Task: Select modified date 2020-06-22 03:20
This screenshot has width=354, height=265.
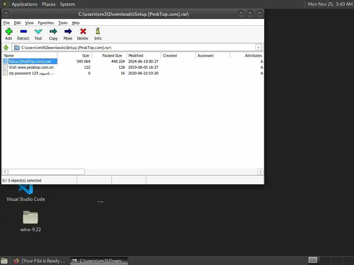Action: click(143, 73)
